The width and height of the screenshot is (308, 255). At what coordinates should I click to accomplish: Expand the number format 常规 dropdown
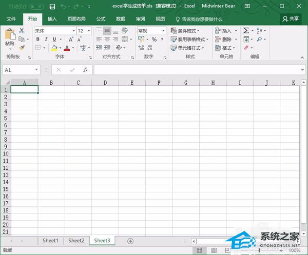[164, 31]
